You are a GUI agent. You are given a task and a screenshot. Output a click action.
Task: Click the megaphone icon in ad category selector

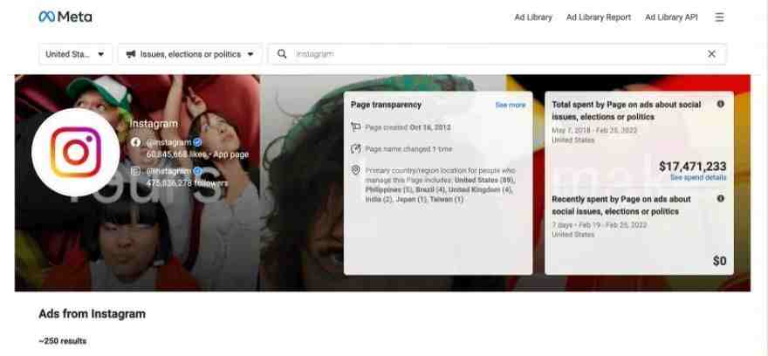click(131, 54)
